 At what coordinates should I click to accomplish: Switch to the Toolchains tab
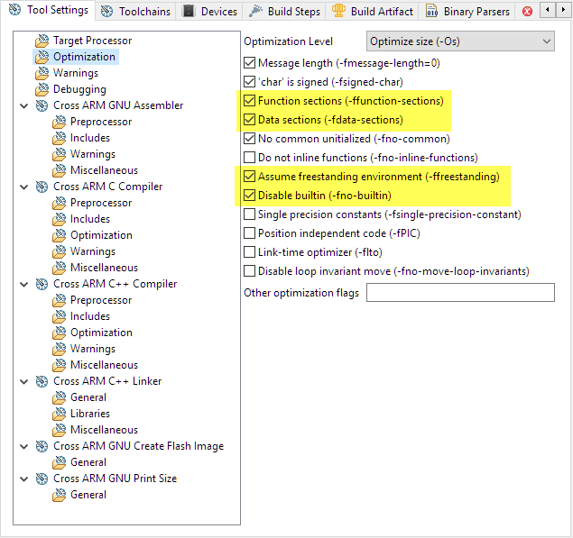click(x=135, y=12)
